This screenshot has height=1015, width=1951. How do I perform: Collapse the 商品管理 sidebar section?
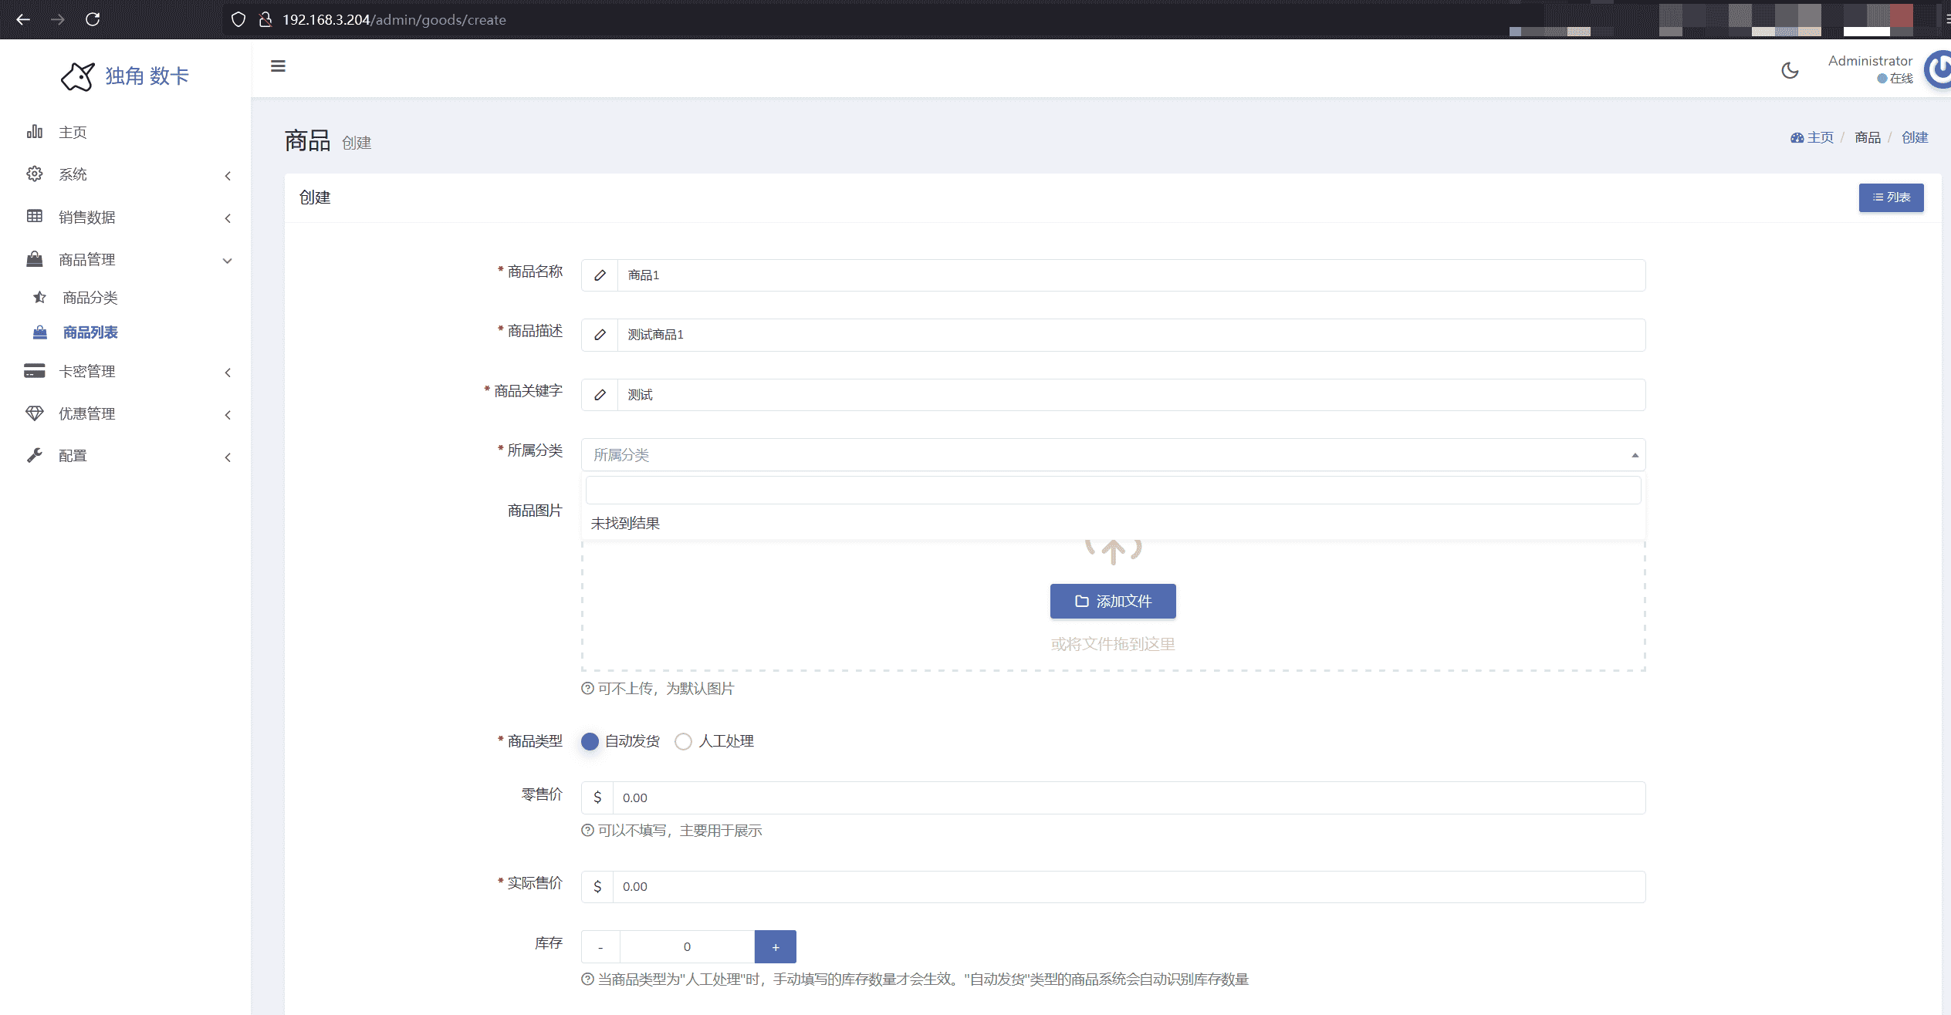[x=86, y=259]
